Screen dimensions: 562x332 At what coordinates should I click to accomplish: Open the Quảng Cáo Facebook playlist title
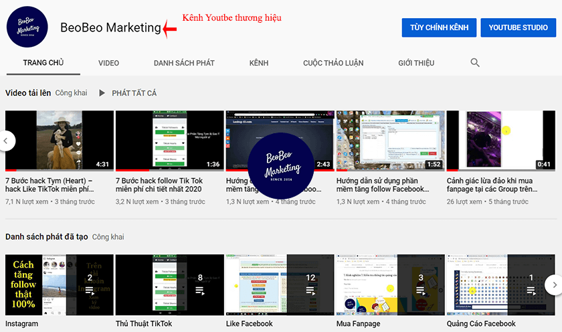point(481,324)
